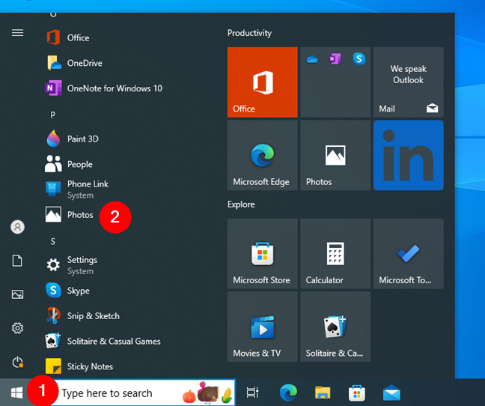
Task: Open the Mail live tile
Action: pos(409,82)
